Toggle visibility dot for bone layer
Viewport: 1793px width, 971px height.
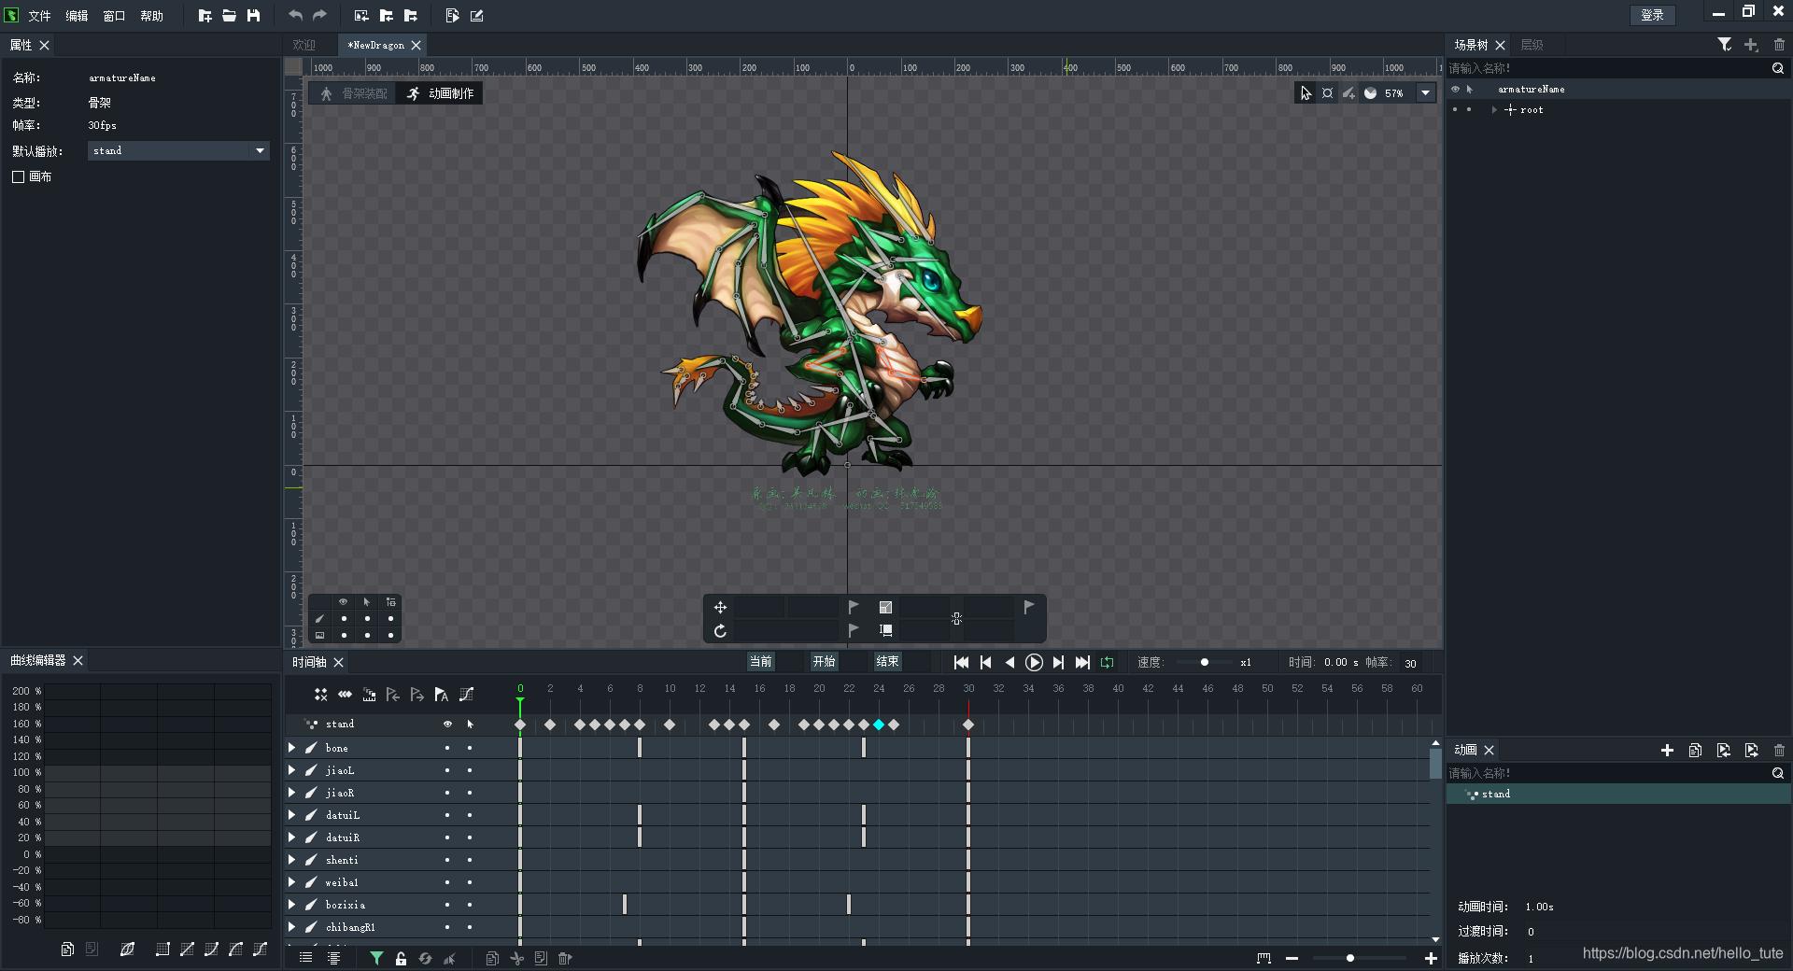coord(447,748)
